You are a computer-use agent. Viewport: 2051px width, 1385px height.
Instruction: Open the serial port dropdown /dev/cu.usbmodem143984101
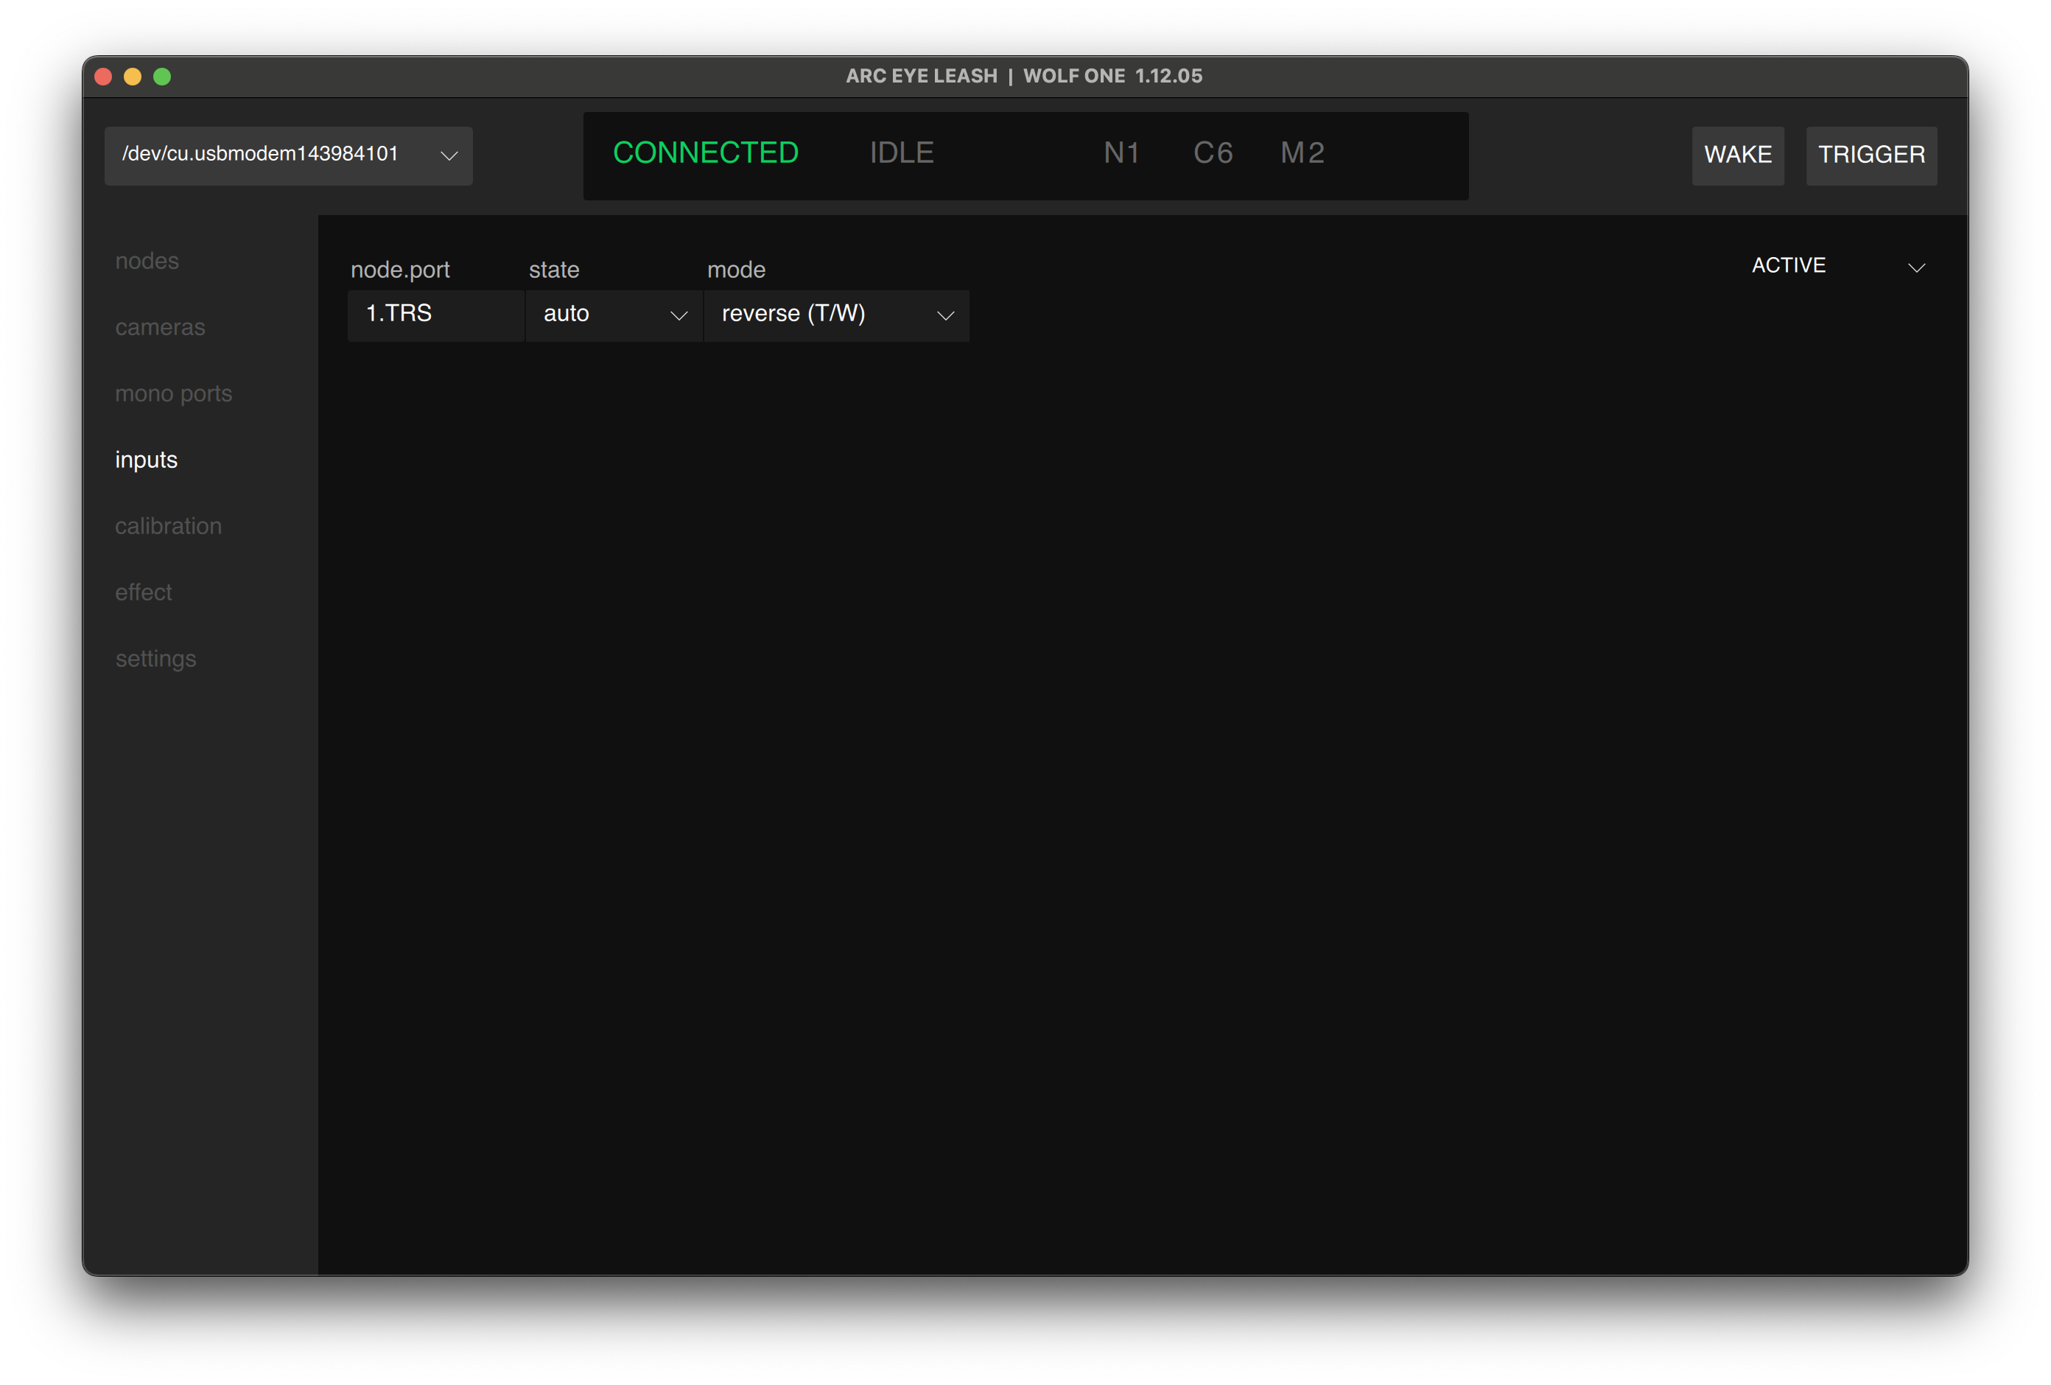(288, 155)
